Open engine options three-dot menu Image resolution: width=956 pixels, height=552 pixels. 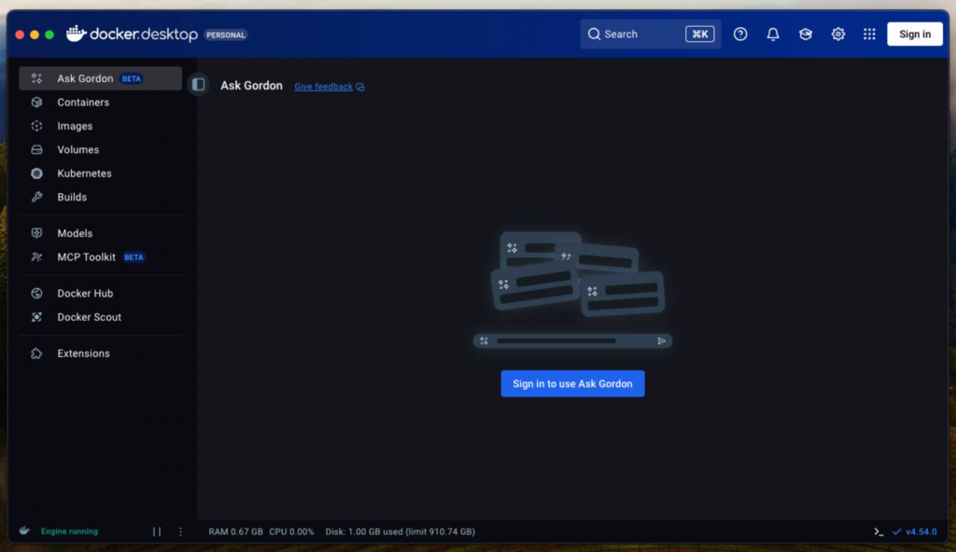point(181,531)
